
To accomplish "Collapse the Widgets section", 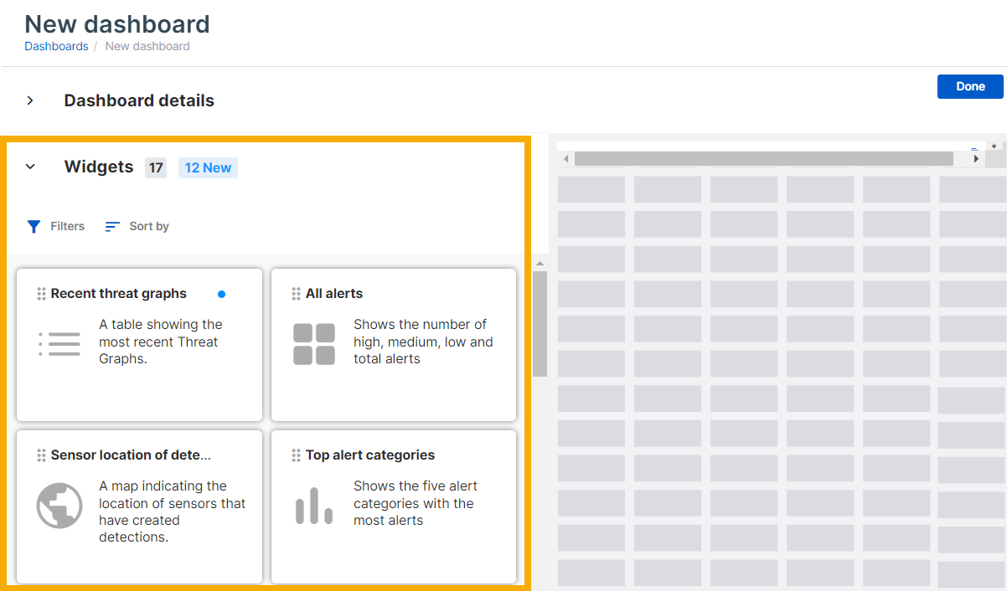I will [x=30, y=167].
